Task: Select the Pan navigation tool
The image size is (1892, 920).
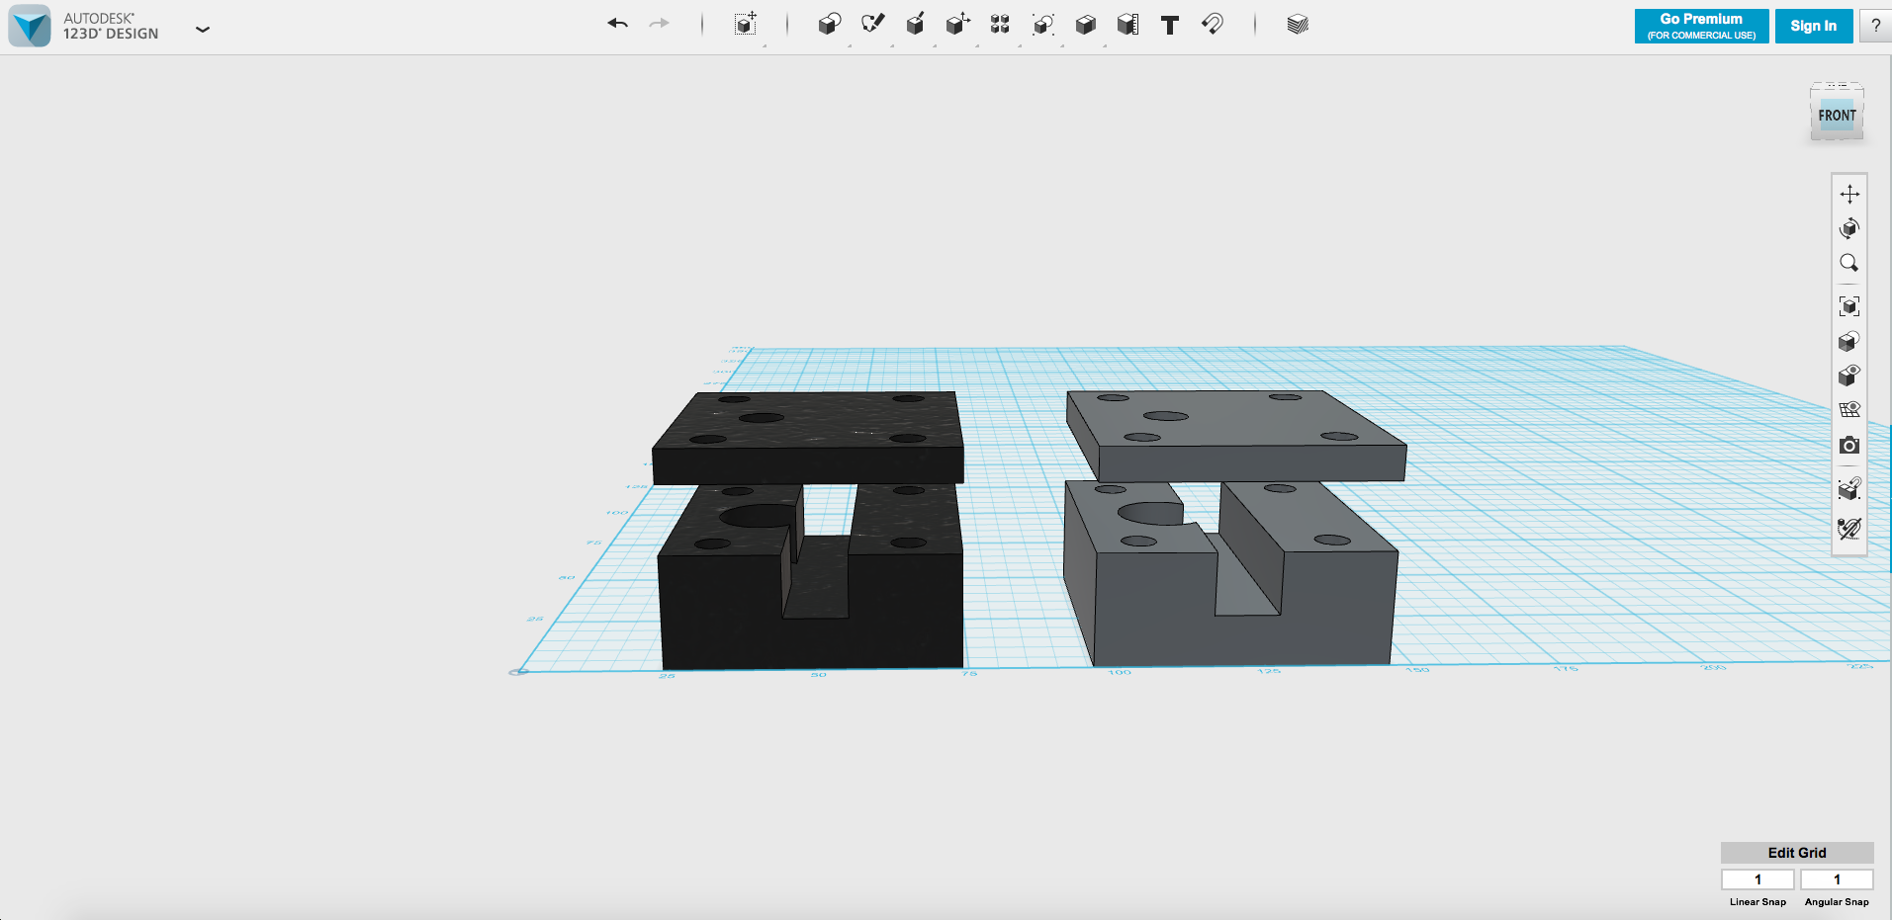Action: click(x=1849, y=194)
